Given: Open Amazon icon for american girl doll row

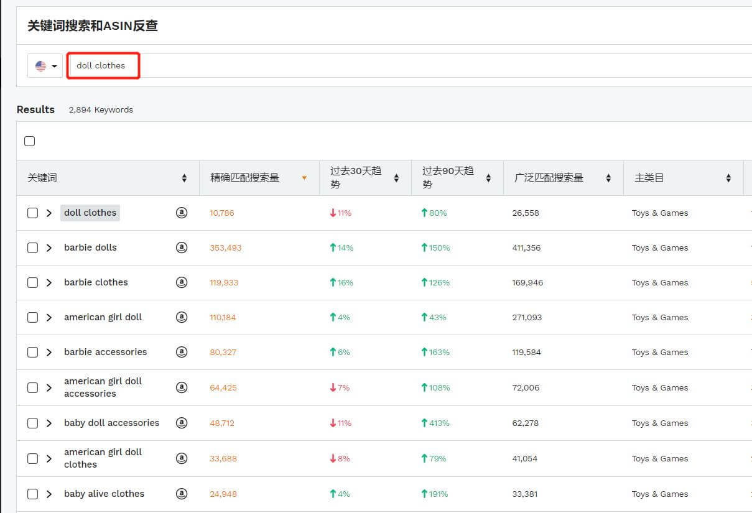Looking at the screenshot, I should pos(182,317).
